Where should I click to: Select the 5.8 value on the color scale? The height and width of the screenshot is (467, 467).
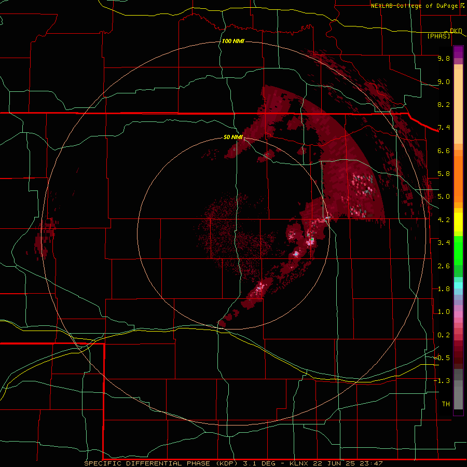tap(444, 174)
